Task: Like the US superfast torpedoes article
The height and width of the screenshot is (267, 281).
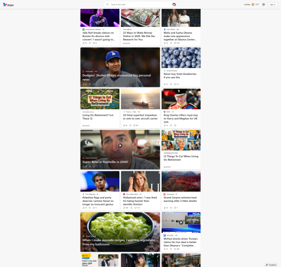Action: tap(125, 125)
